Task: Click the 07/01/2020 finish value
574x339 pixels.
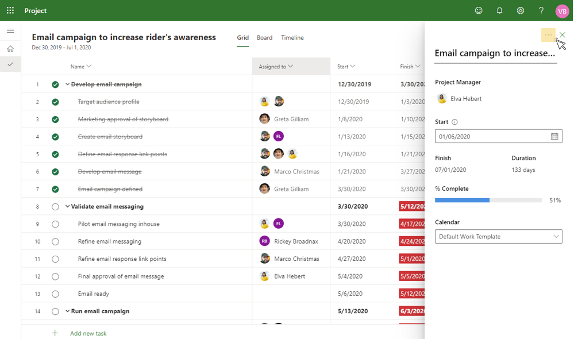Action: 450,170
